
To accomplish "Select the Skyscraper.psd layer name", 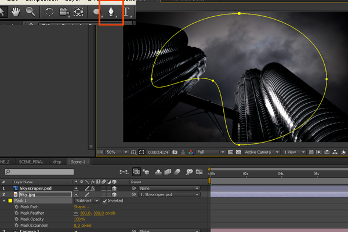I will pos(35,188).
